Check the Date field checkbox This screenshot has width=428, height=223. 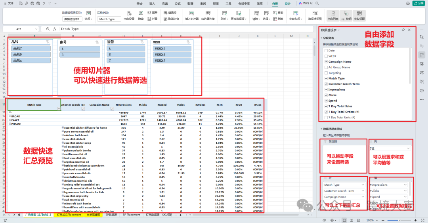[326, 50]
